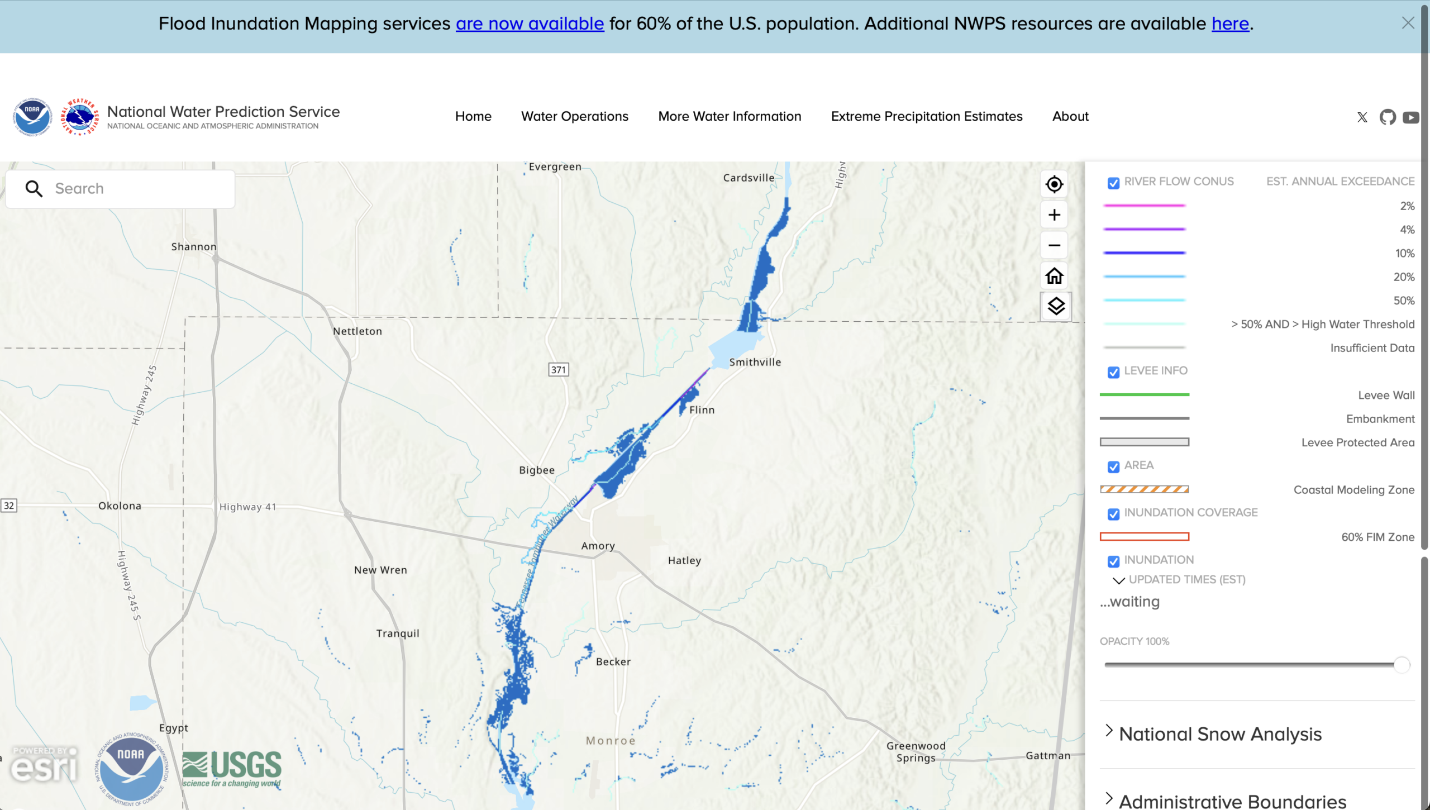Uncheck the River Flow CONUS checkbox

click(1113, 183)
